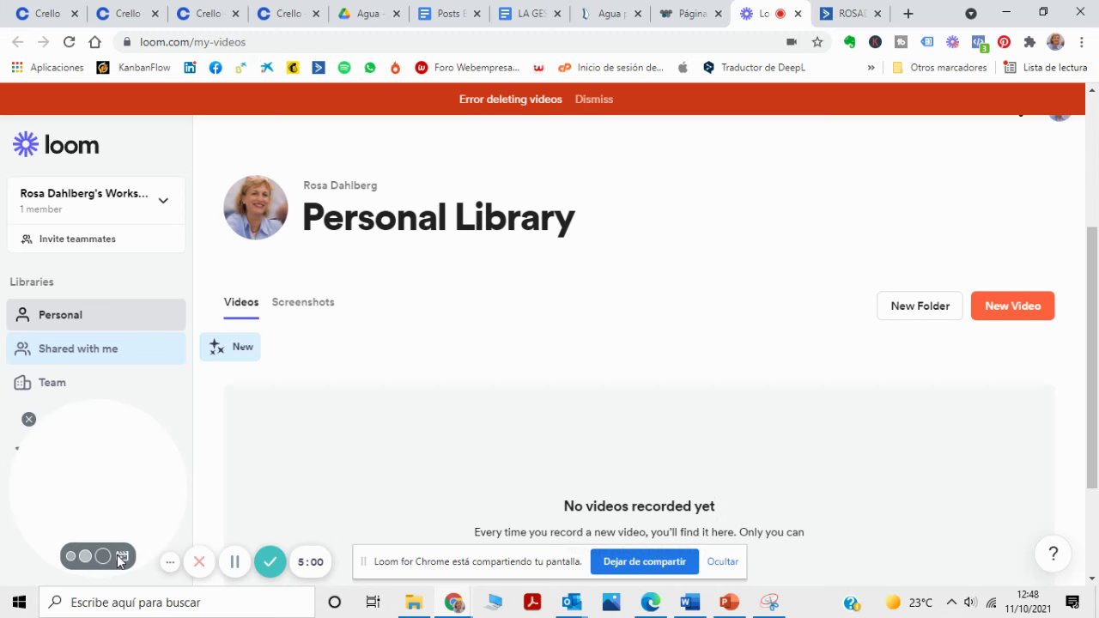Open Lista de lectura
The width and height of the screenshot is (1099, 618).
pos(1045,68)
